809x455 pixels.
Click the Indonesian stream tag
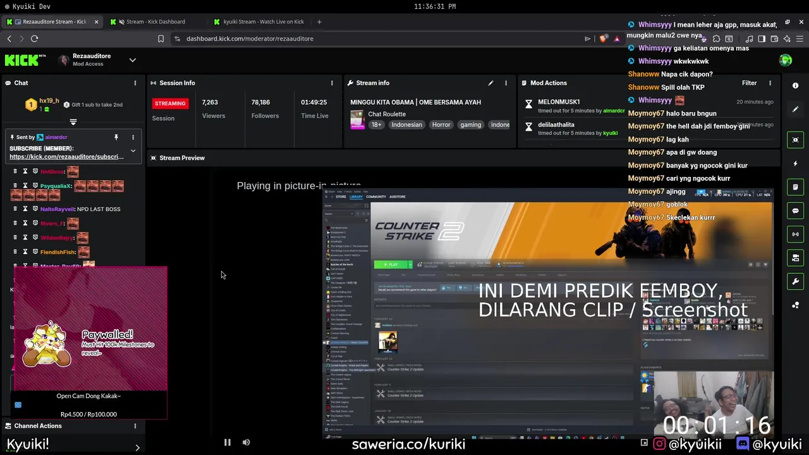(406, 124)
